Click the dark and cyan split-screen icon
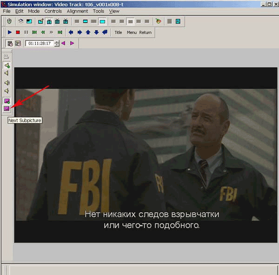The width and height of the screenshot is (279, 275). (x=29, y=21)
